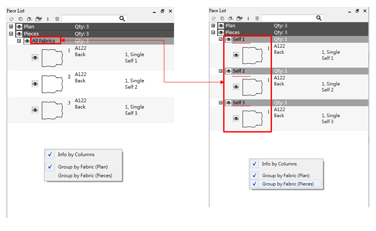Toggle visibility eye of All Fabrics group
This screenshot has width=376, height=231.
(x=27, y=41)
